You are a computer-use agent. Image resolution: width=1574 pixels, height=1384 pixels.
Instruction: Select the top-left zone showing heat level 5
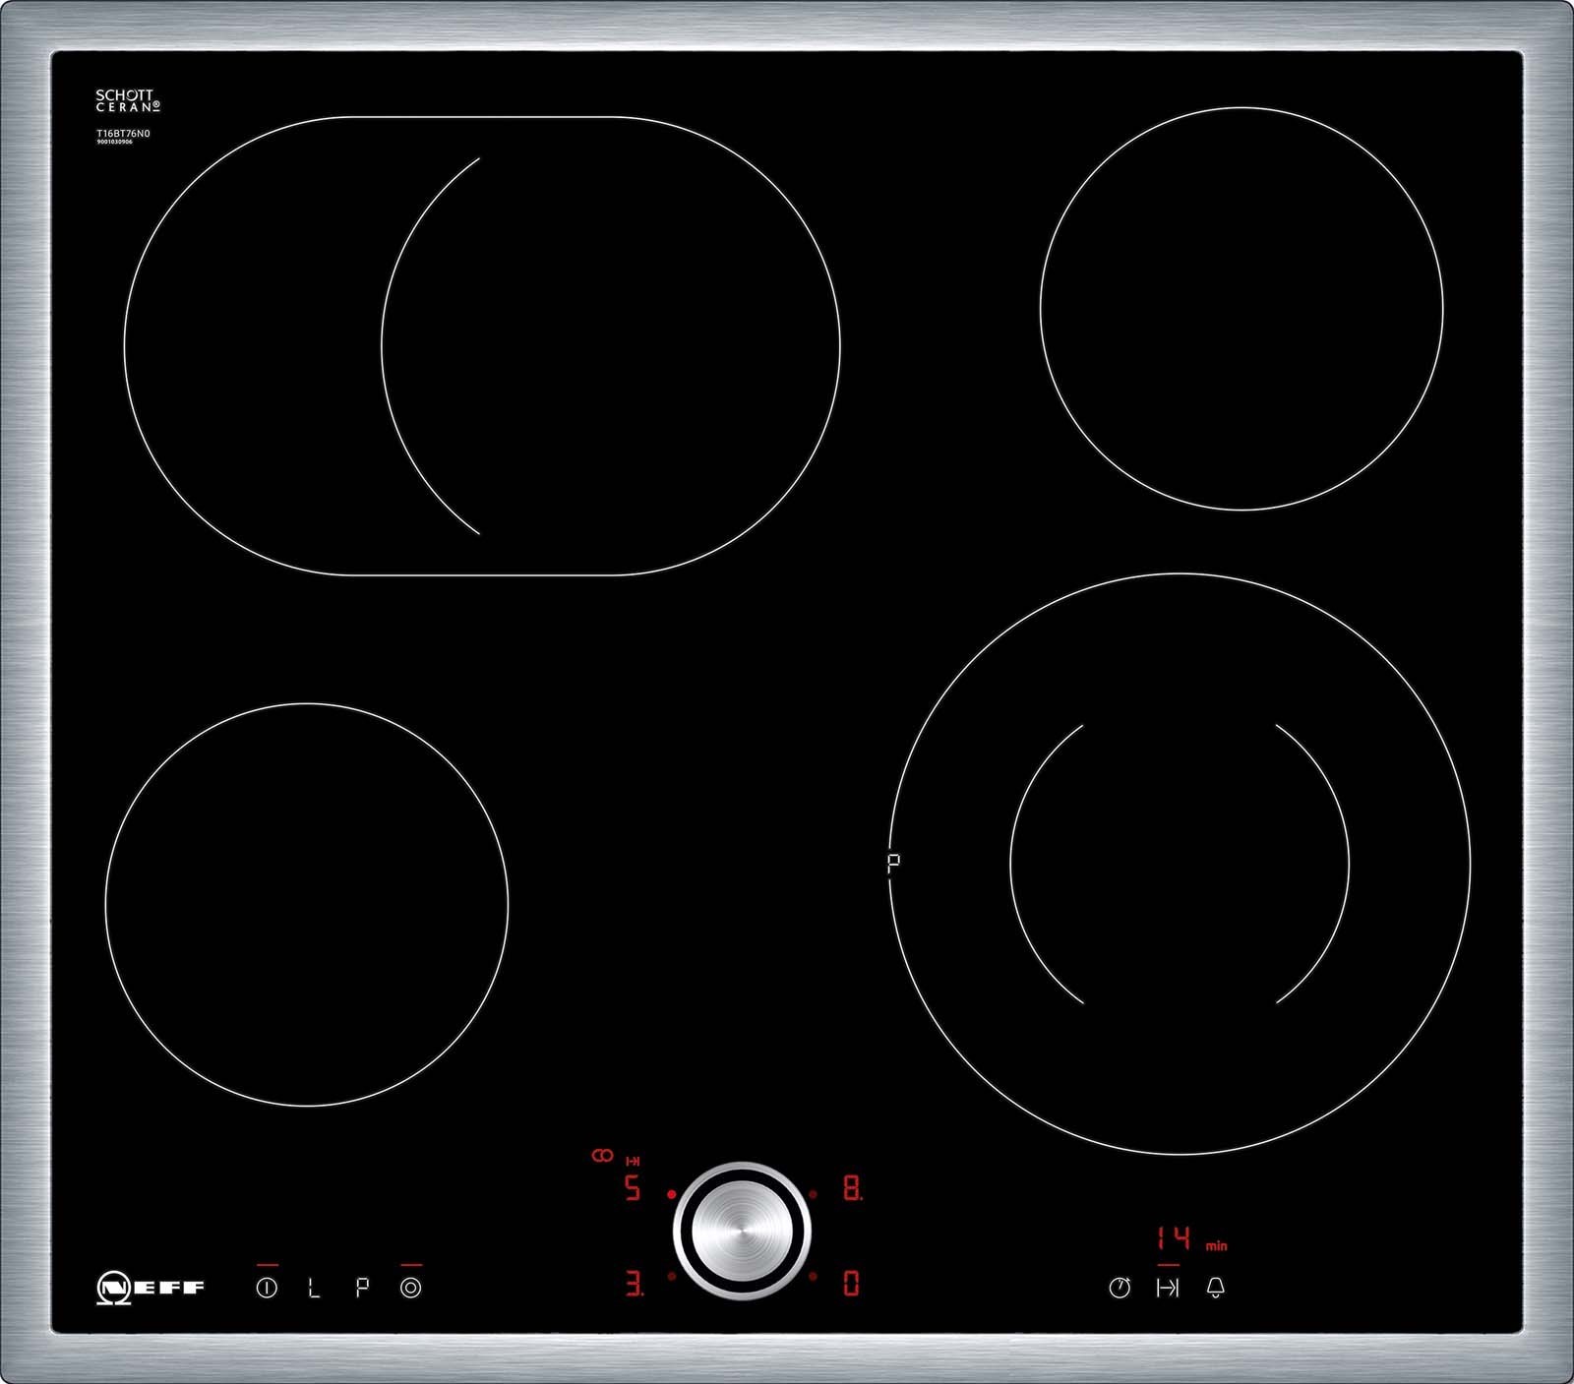(633, 1188)
